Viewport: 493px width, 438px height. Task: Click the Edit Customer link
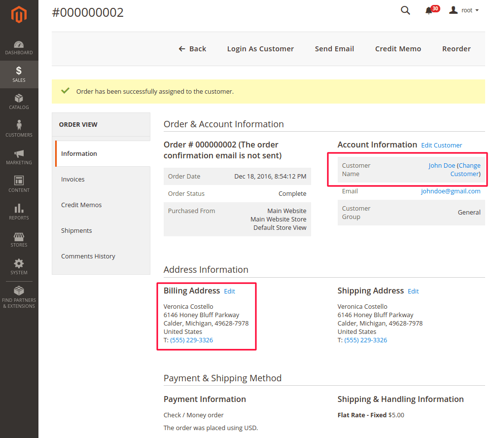pos(441,146)
